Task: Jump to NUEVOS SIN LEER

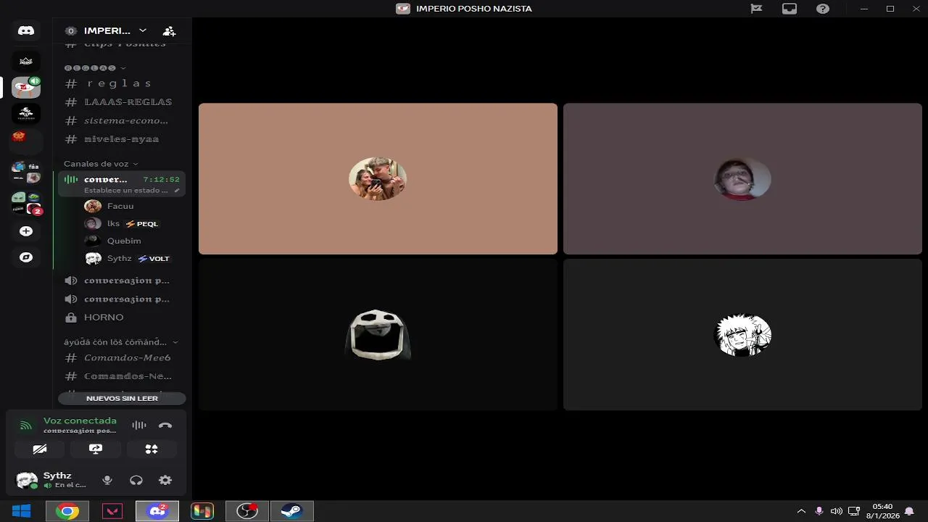Action: [x=122, y=398]
